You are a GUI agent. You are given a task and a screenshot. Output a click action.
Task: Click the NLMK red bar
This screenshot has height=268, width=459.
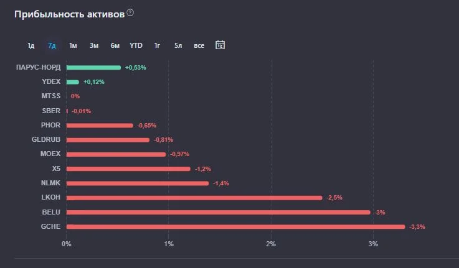[138, 183]
